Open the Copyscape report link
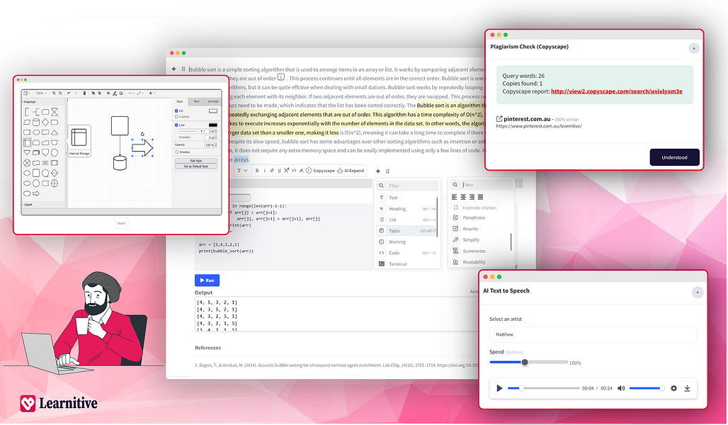Screen dimensions: 728x425 click(617, 91)
